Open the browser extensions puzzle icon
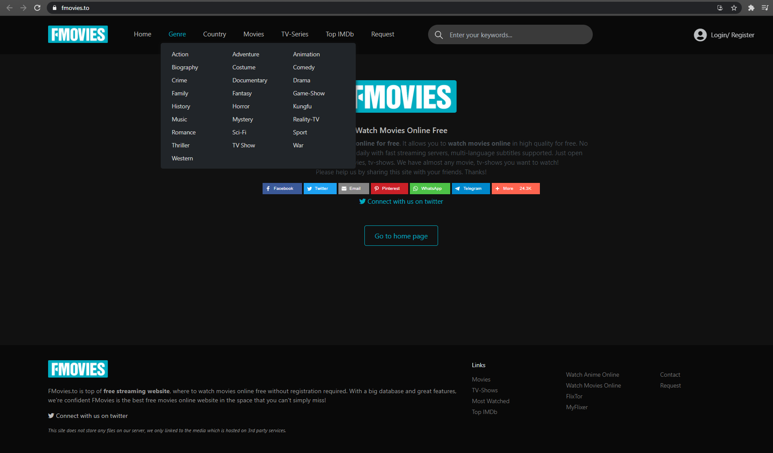The width and height of the screenshot is (773, 453). 751,8
